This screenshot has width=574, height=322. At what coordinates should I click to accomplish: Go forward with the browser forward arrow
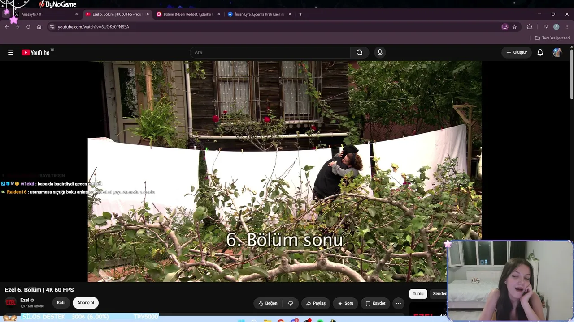point(17,27)
